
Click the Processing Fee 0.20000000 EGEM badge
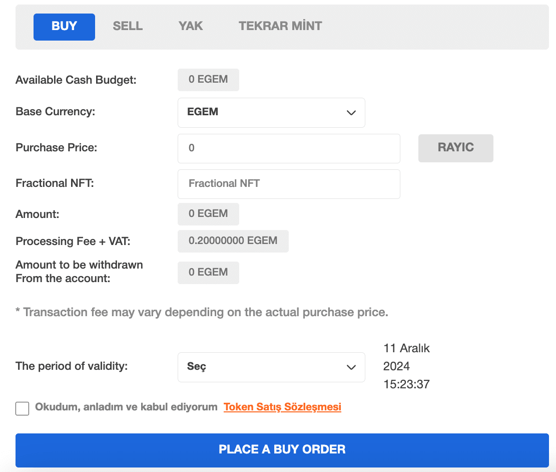point(233,241)
